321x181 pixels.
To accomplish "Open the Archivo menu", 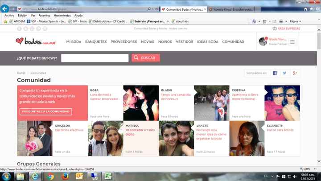I will 9,16.
